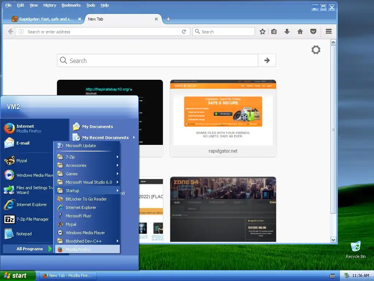
Task: Open the bookmarks list icon
Action: coord(274,31)
